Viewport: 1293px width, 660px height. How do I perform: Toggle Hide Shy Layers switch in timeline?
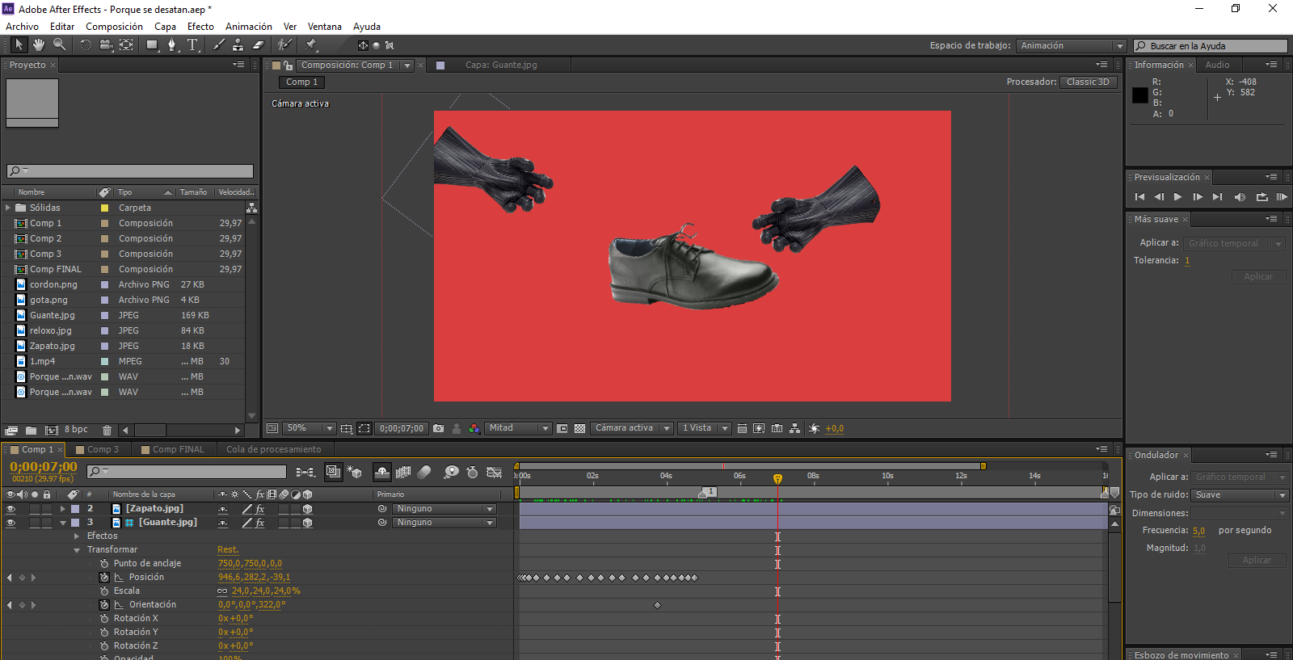[382, 472]
